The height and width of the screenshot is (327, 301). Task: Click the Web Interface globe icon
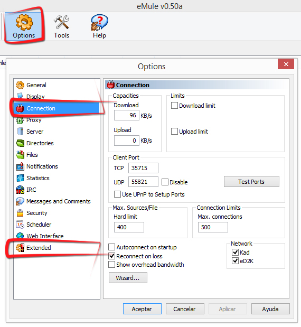20,236
